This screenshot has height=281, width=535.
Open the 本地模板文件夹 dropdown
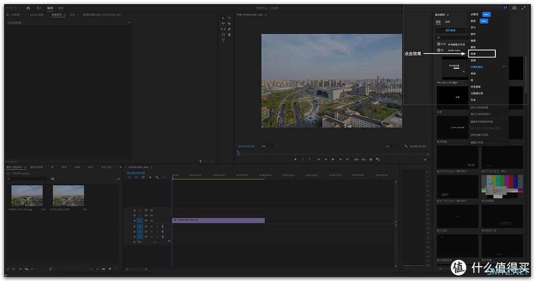pyautogui.click(x=457, y=45)
